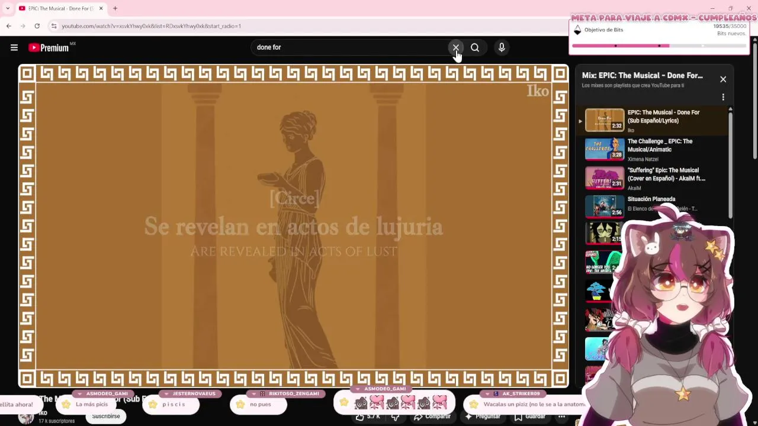Click the ASMODEO_GAMI emote message bubble
Screen dimensions: 758x426
pyautogui.click(x=394, y=403)
